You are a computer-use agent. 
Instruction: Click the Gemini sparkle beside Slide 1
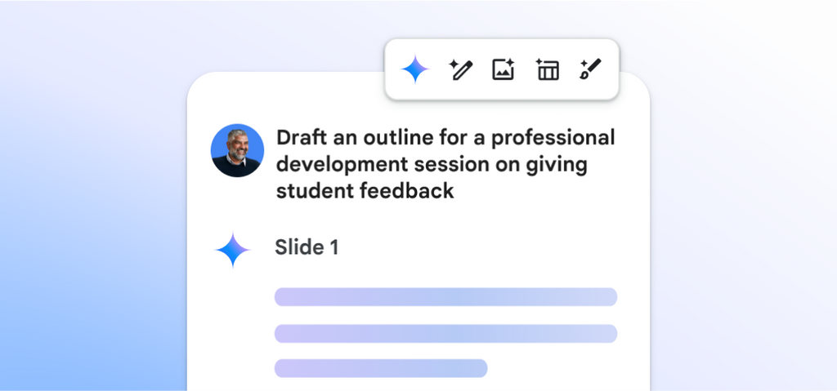point(233,250)
